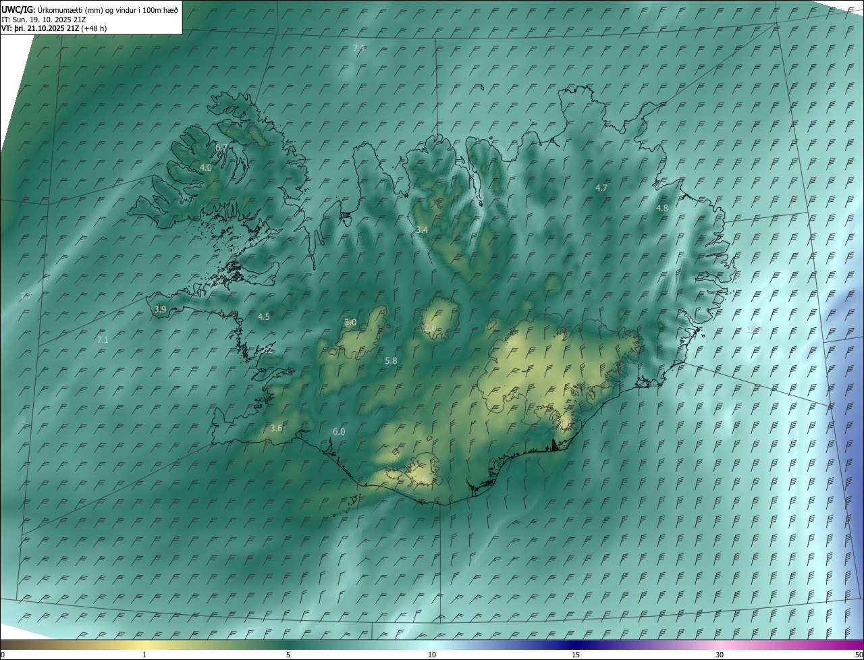Click the '50' tick on the color scale

click(859, 655)
